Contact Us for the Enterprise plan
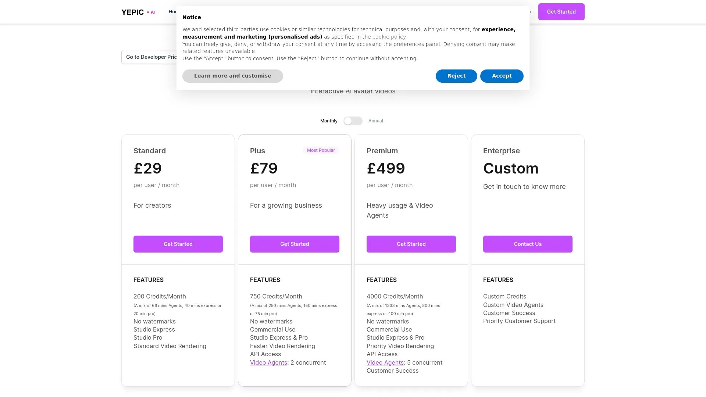The width and height of the screenshot is (706, 397). [x=528, y=244]
